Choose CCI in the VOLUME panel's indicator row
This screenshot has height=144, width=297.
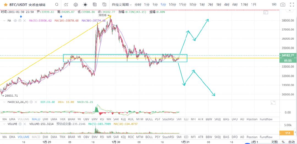(x=186, y=137)
